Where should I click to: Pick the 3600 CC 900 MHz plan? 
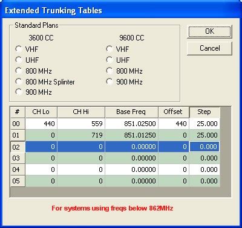click(x=19, y=92)
